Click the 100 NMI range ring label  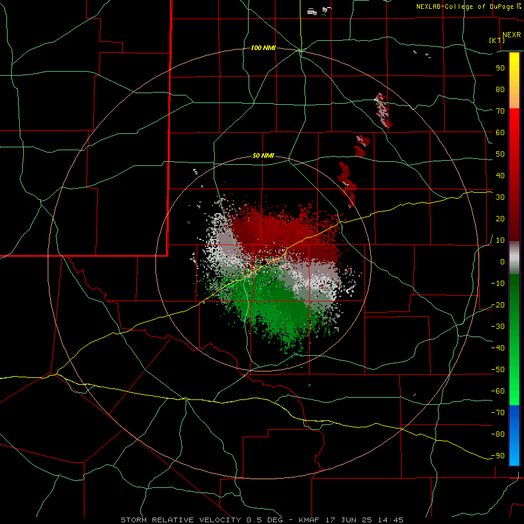pyautogui.click(x=263, y=48)
